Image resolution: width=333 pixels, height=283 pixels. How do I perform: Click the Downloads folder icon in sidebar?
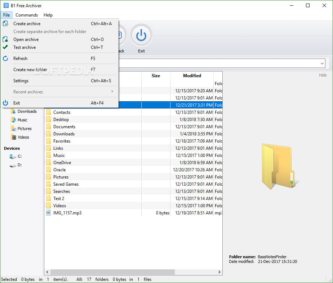[13, 111]
